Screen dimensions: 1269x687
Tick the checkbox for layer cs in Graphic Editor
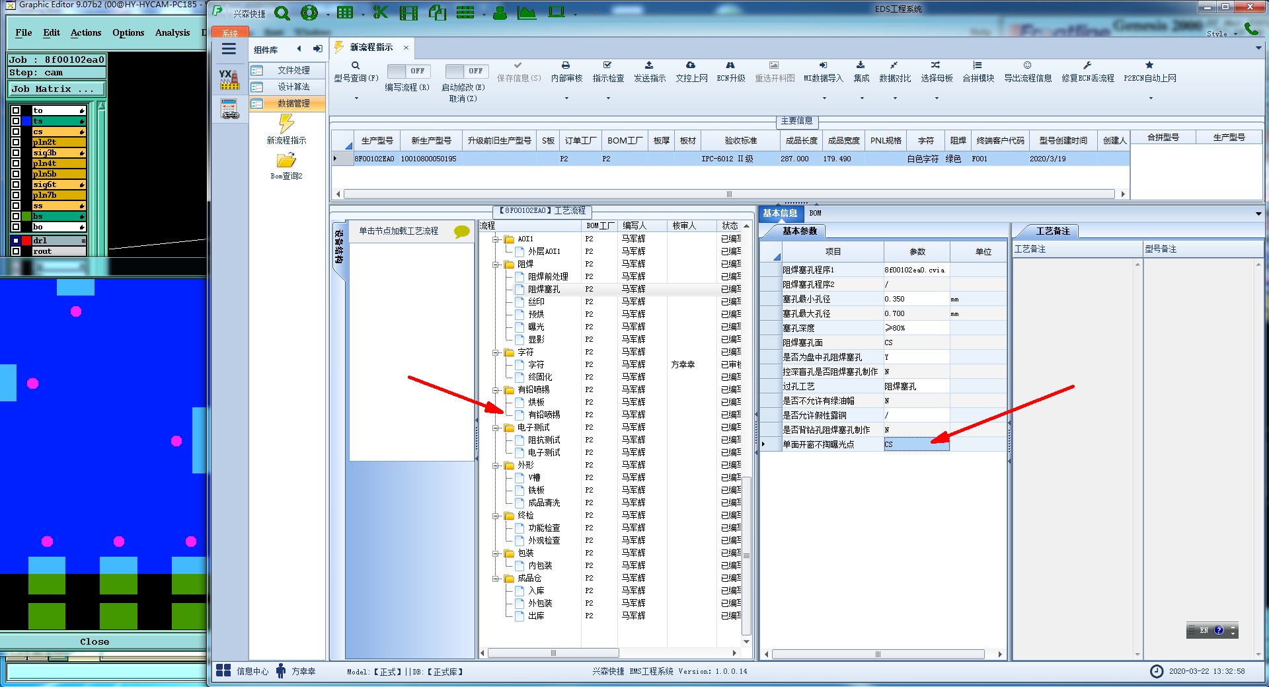coord(16,132)
